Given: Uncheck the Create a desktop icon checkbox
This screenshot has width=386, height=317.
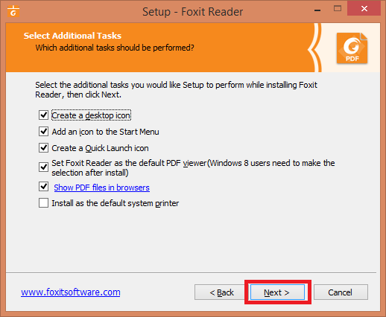Looking at the screenshot, I should click(x=43, y=115).
